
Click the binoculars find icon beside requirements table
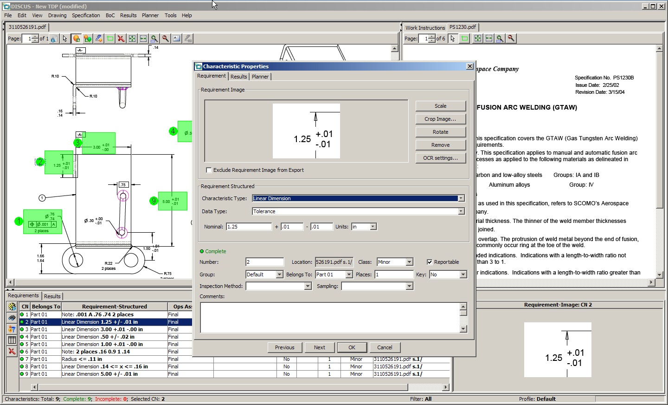(x=12, y=318)
